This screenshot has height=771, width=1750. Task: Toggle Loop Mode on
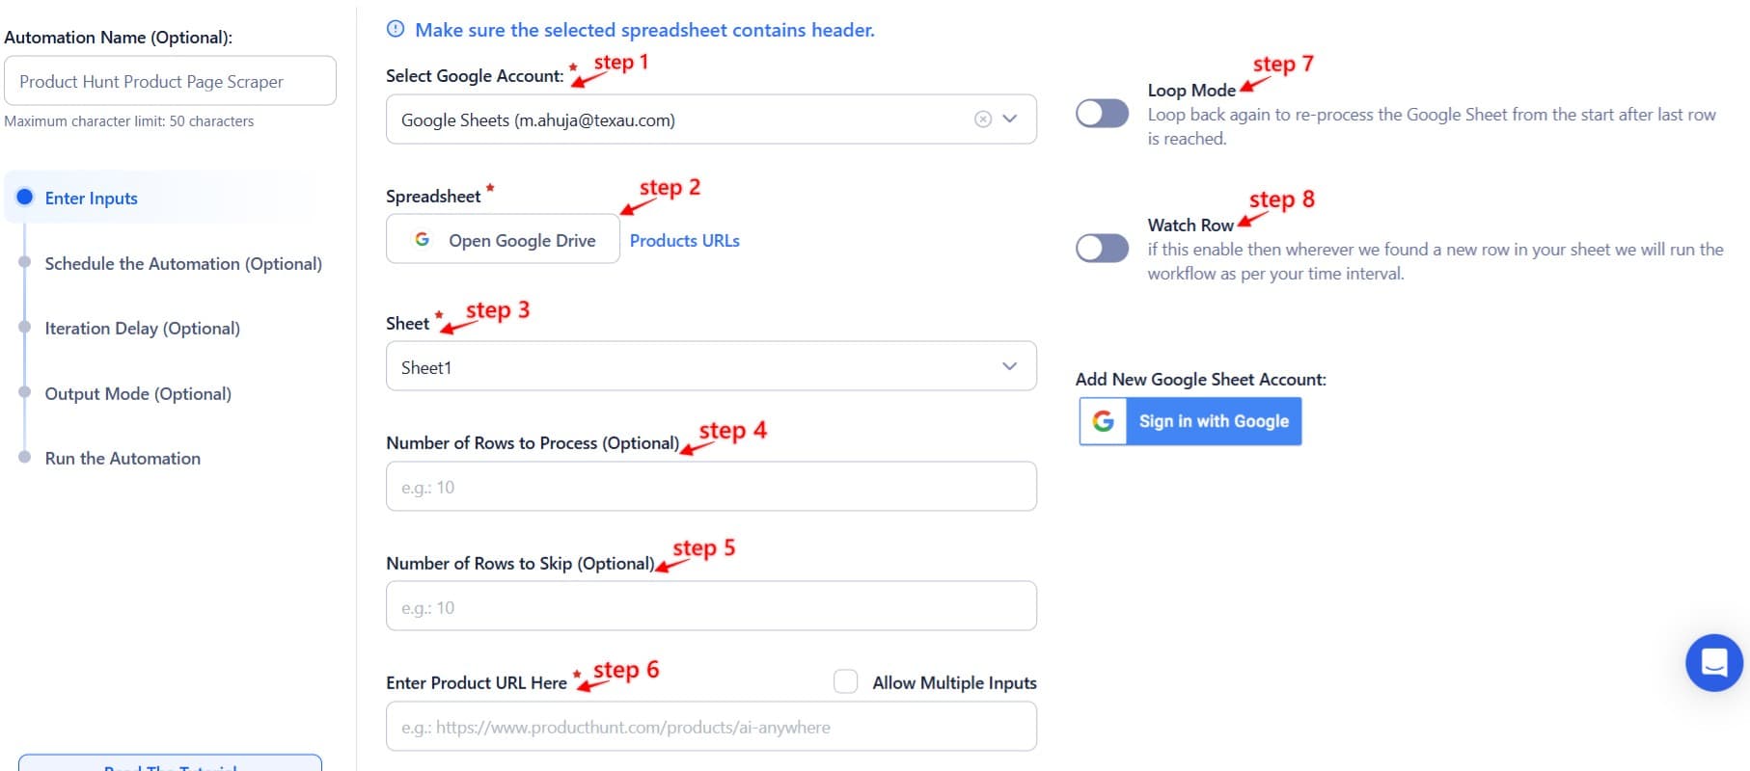click(x=1102, y=114)
